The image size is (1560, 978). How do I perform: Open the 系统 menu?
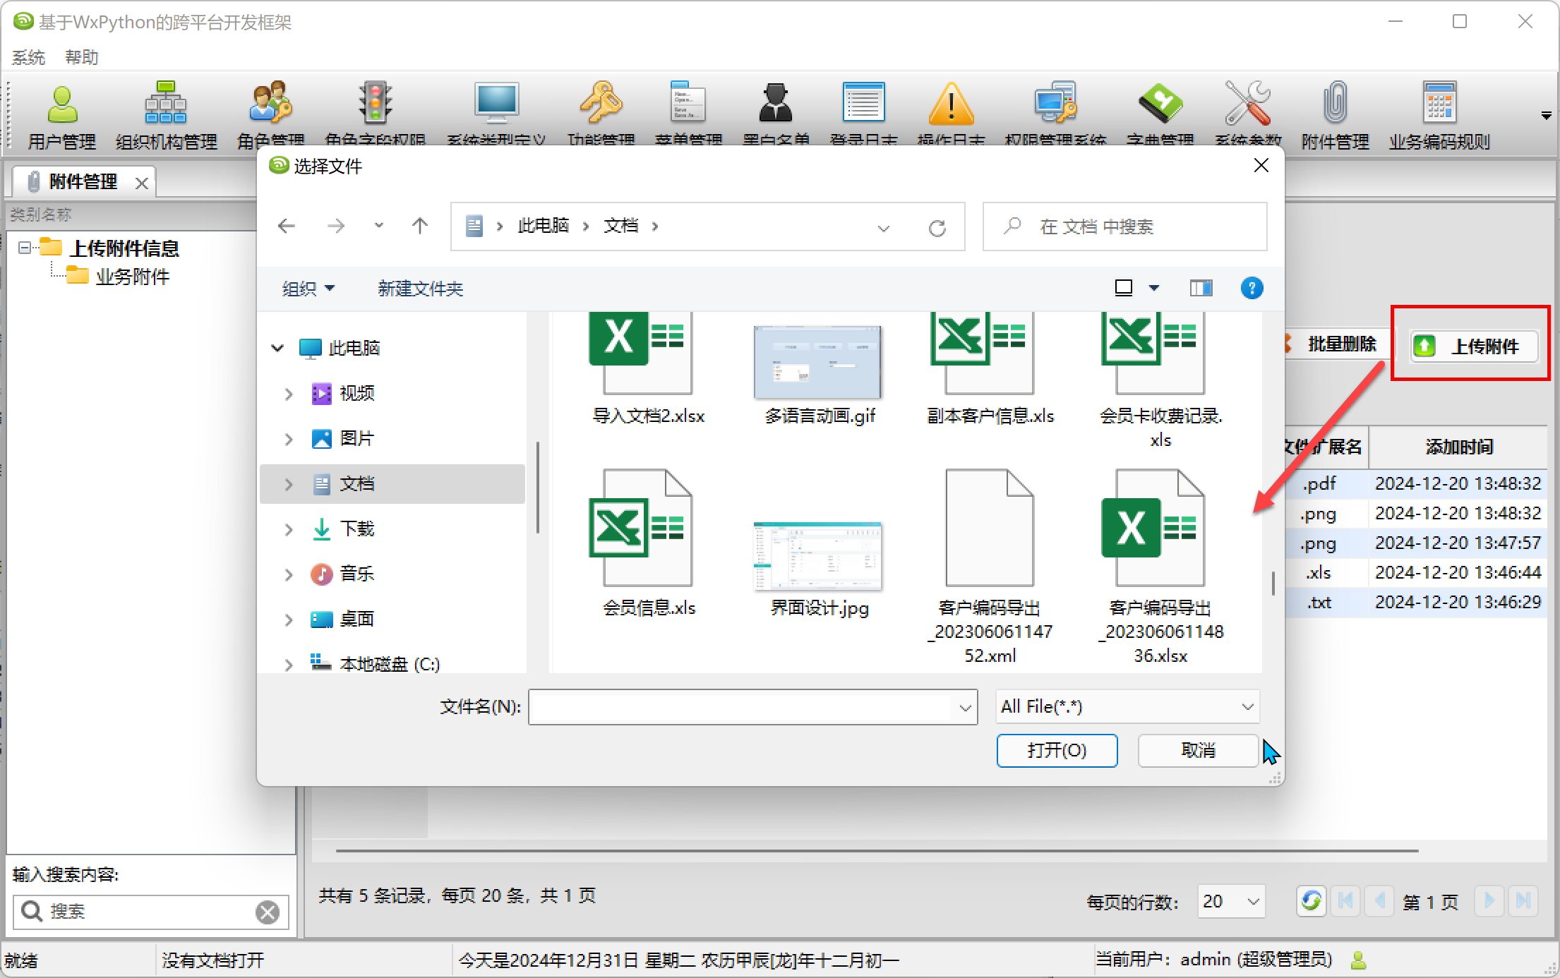pos(28,57)
